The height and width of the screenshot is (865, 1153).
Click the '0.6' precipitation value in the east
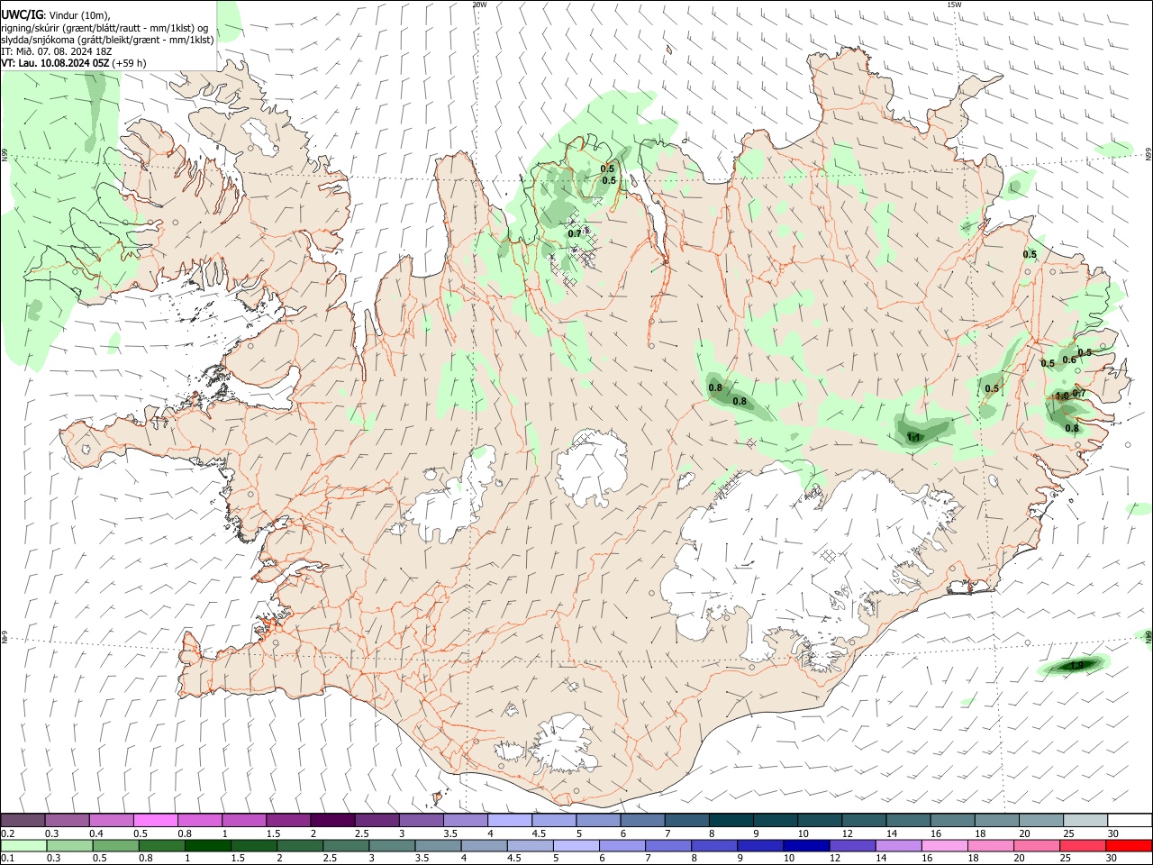pyautogui.click(x=1069, y=360)
